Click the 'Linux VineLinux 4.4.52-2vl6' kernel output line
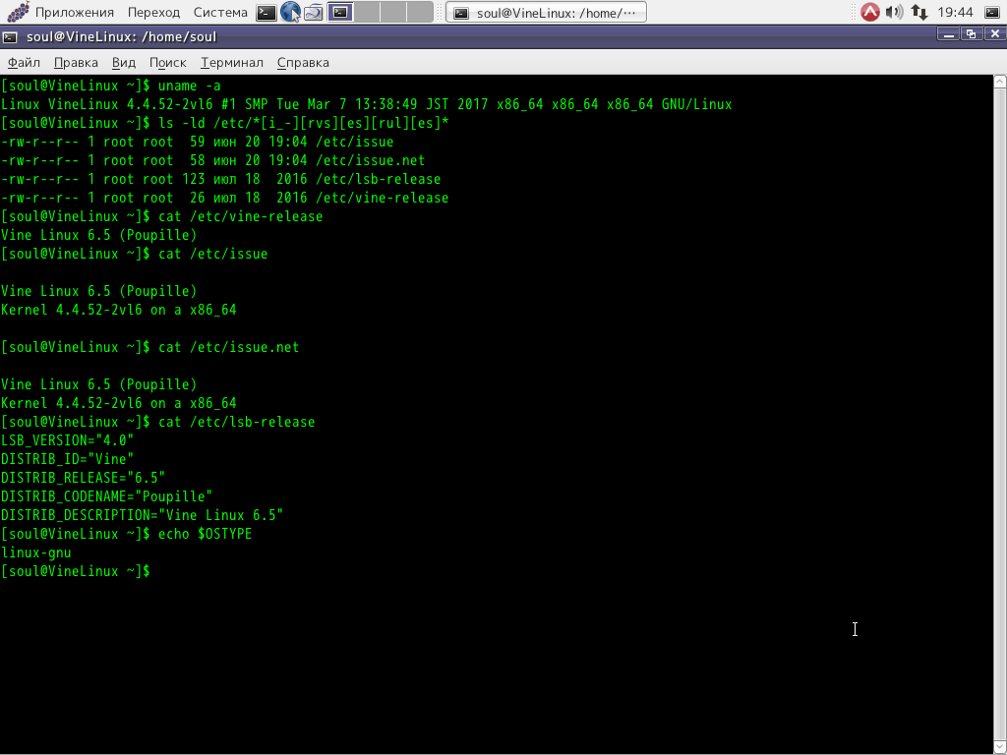The image size is (1007, 755). click(366, 104)
